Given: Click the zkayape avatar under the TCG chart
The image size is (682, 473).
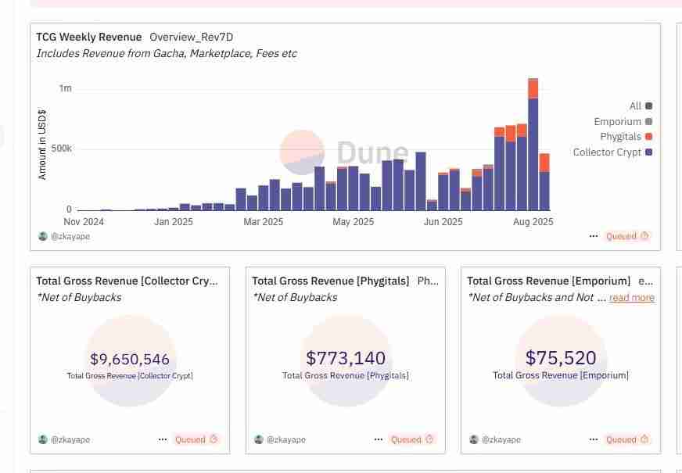Looking at the screenshot, I should tap(43, 236).
